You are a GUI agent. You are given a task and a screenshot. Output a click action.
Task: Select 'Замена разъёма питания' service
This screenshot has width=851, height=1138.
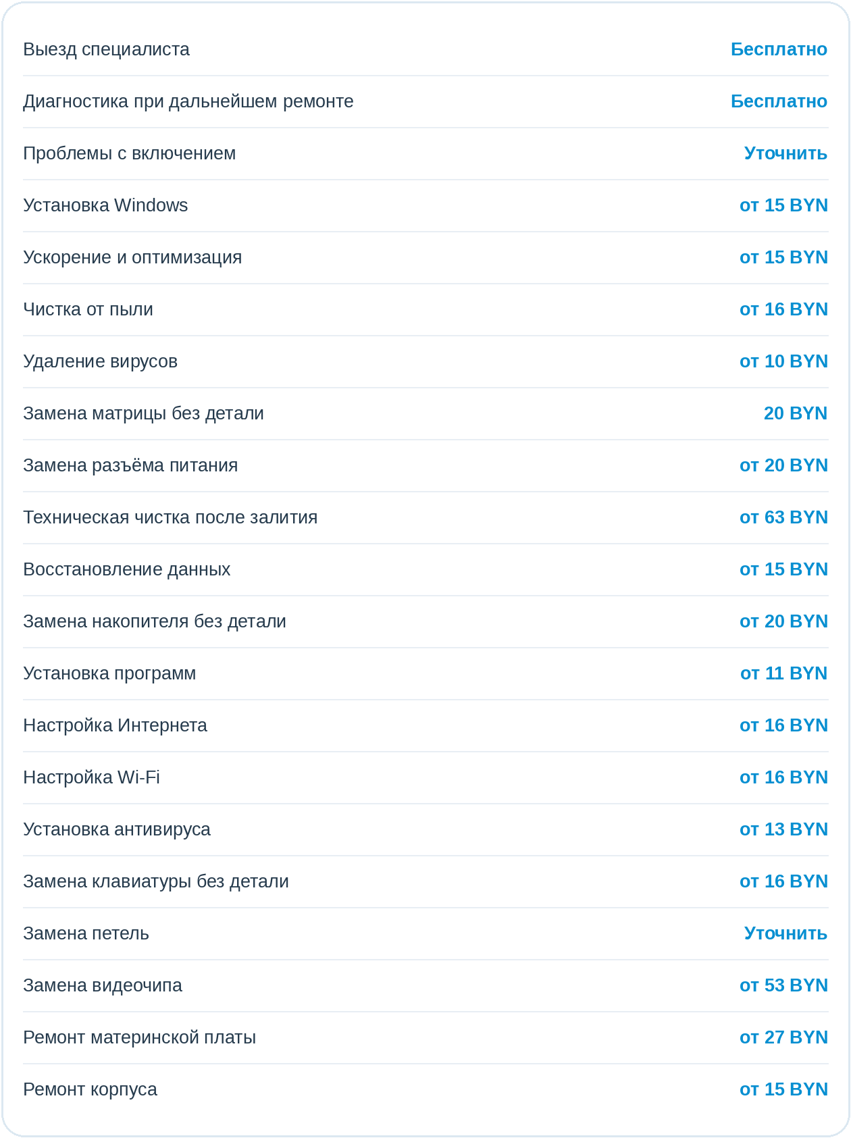click(x=425, y=465)
